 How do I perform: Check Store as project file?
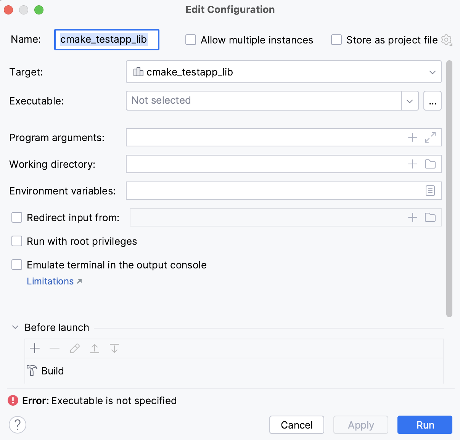(x=336, y=40)
